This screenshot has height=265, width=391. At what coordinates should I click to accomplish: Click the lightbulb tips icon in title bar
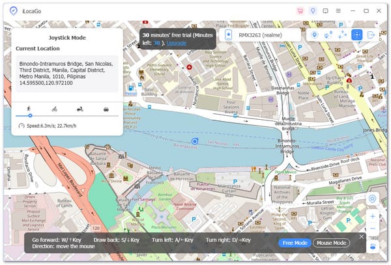click(x=313, y=11)
